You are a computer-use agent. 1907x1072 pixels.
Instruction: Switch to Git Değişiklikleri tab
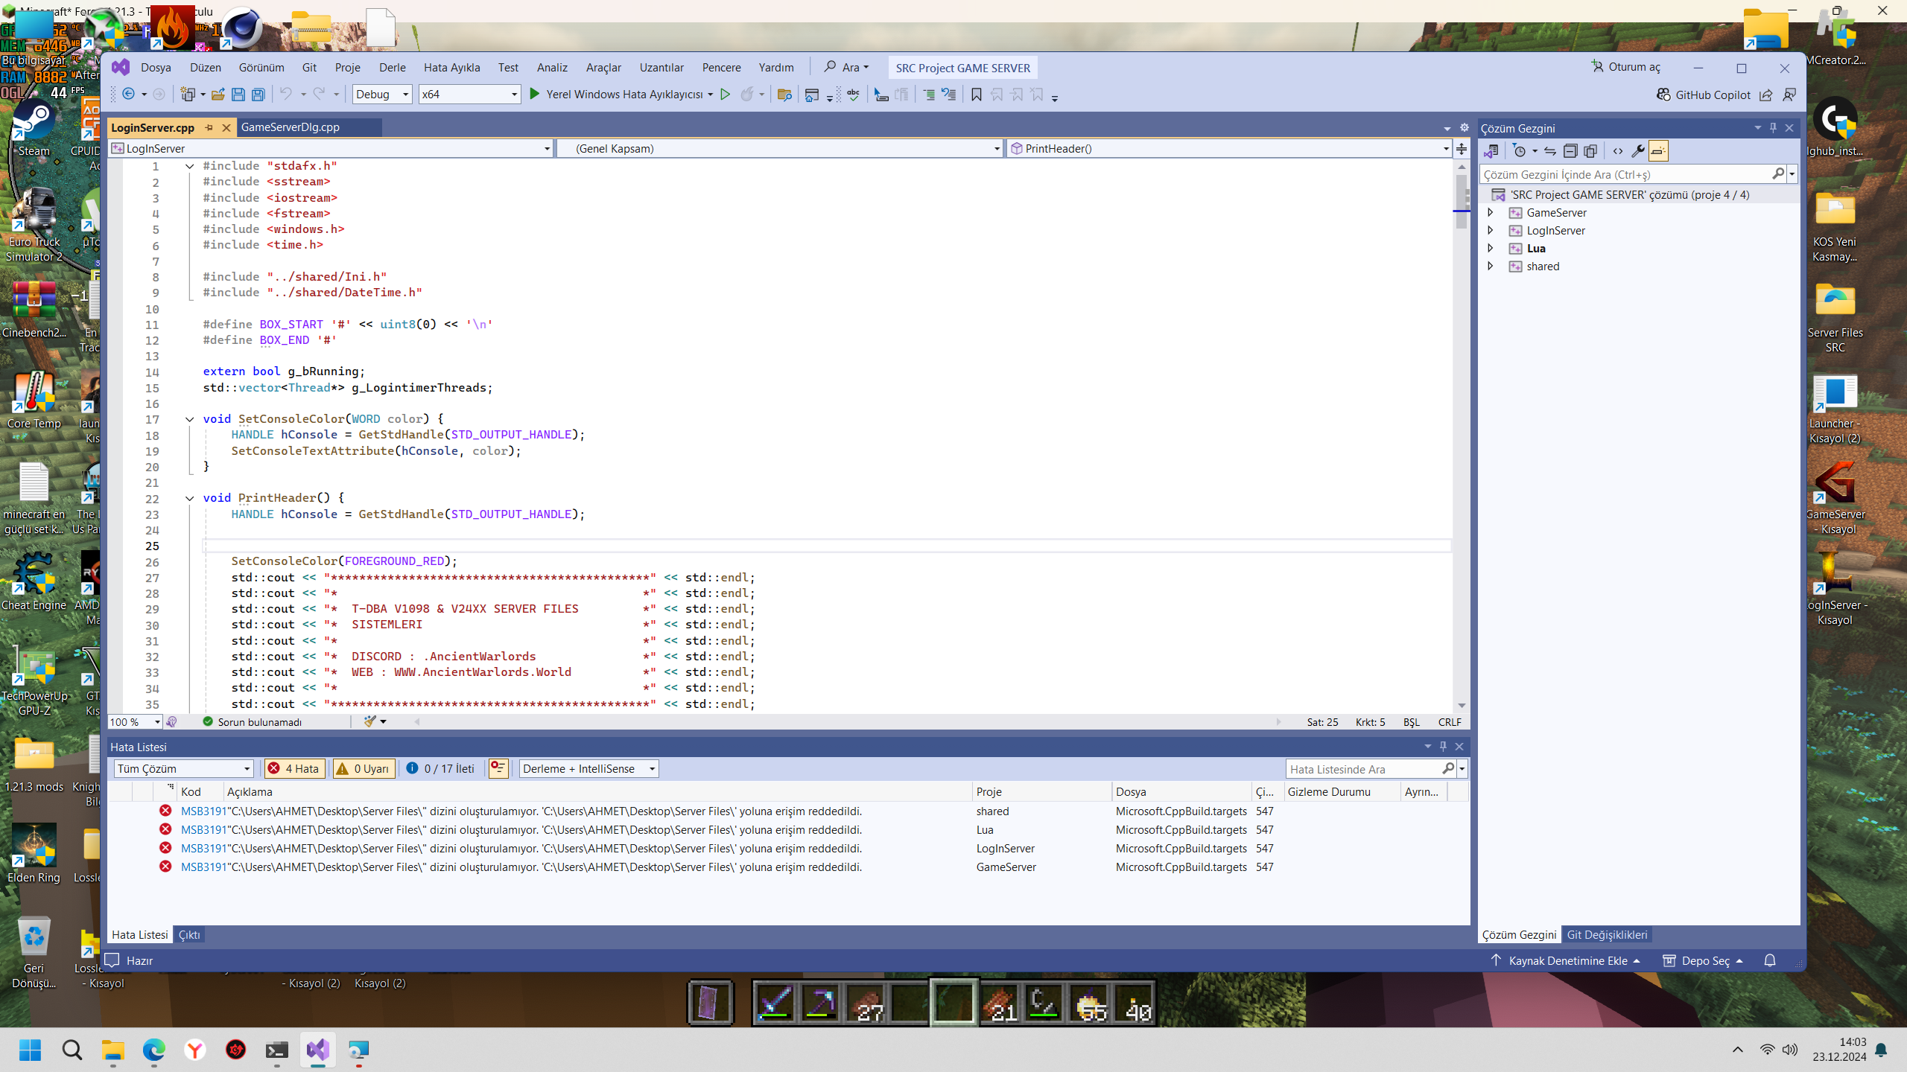(x=1607, y=934)
